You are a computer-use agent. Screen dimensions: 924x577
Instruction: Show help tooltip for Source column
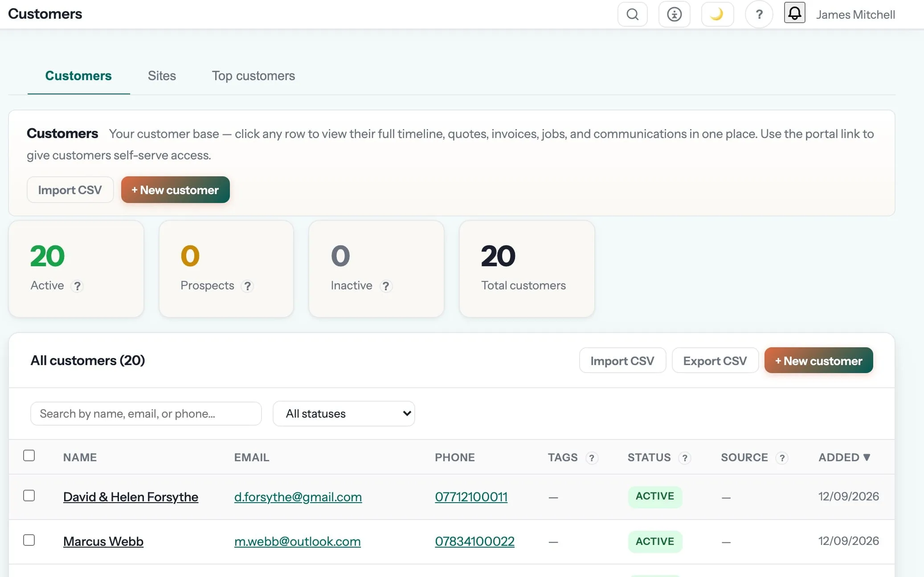782,458
